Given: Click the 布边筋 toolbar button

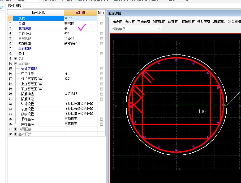Looking at the screenshot, I should pos(130,22).
